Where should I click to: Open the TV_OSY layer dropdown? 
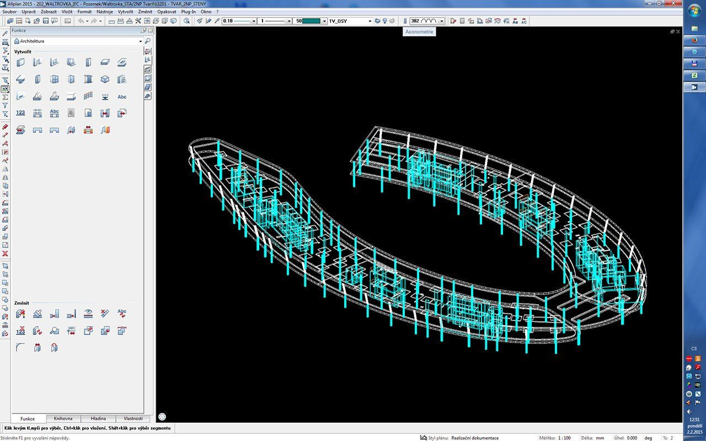tap(370, 21)
